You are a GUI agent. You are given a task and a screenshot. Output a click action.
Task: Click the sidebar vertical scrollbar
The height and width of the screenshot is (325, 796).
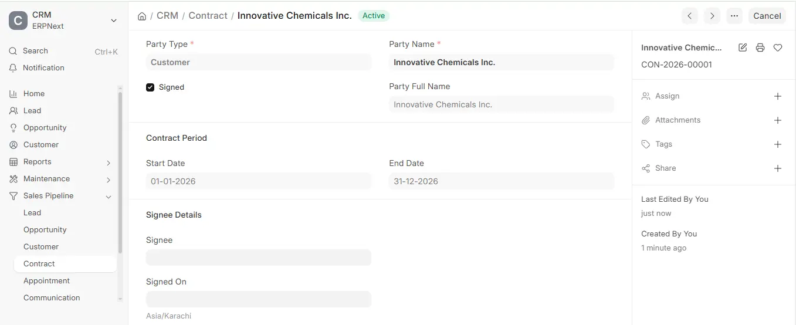tap(120, 173)
